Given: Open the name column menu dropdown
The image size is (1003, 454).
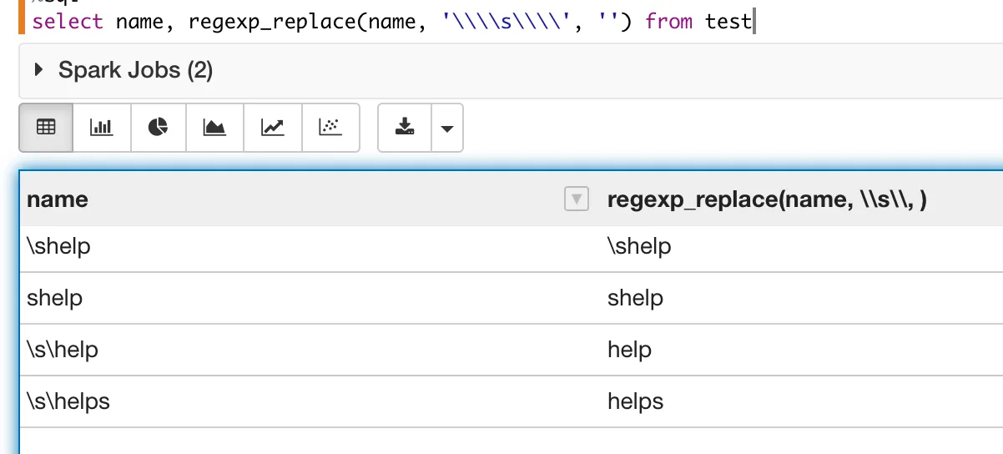Looking at the screenshot, I should point(577,199).
